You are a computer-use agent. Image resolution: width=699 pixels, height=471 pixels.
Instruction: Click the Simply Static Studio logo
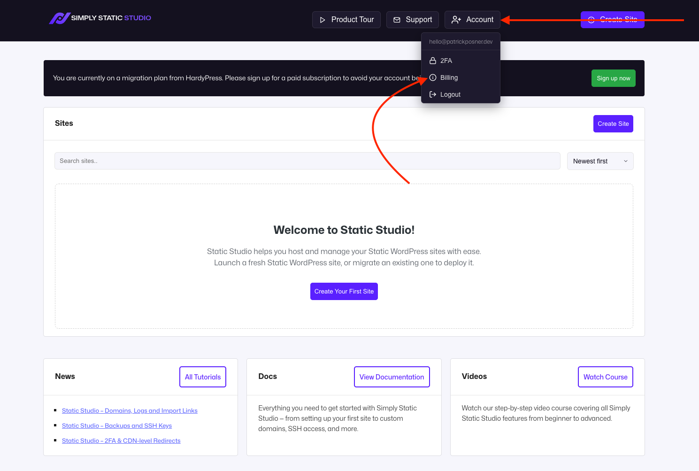point(100,18)
